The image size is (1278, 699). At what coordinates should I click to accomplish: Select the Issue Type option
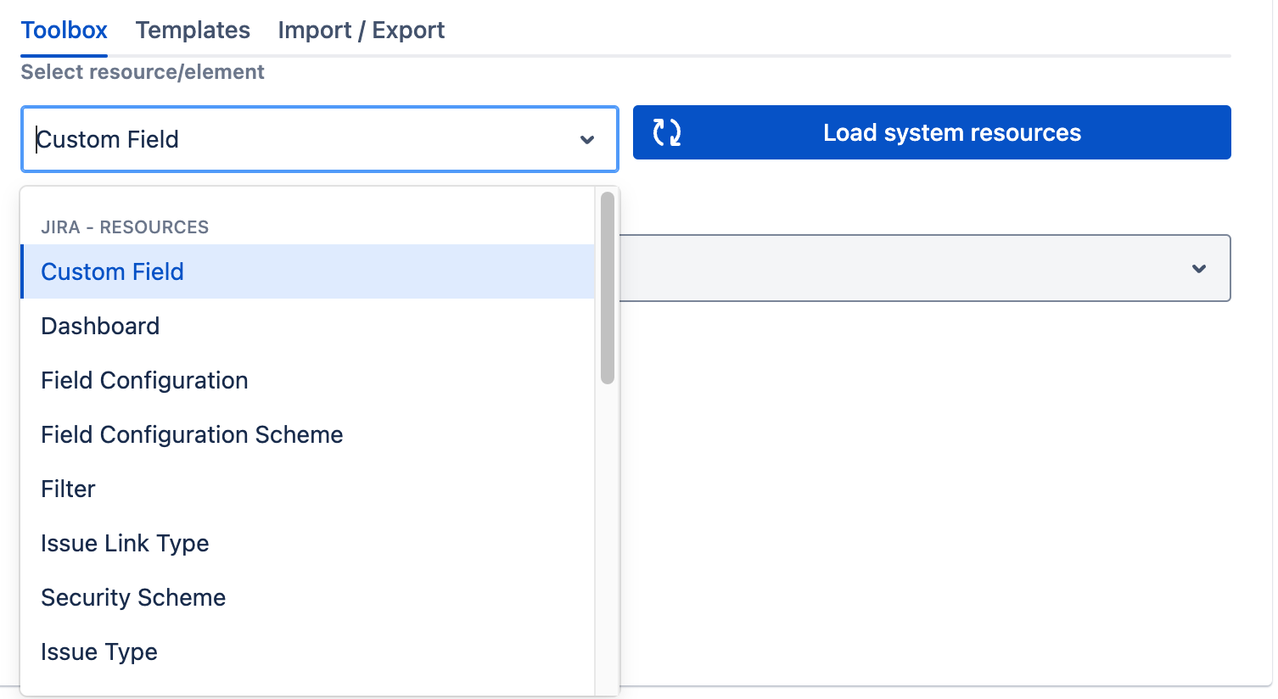click(x=99, y=651)
